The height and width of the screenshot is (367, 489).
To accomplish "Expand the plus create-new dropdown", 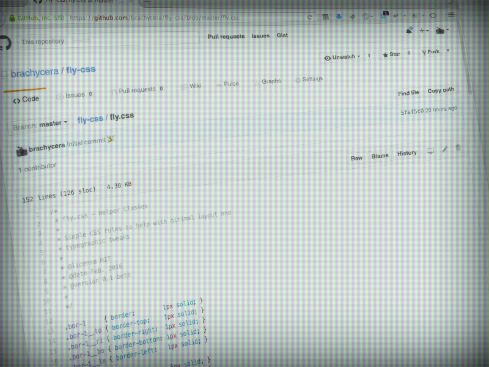I will tap(424, 31).
